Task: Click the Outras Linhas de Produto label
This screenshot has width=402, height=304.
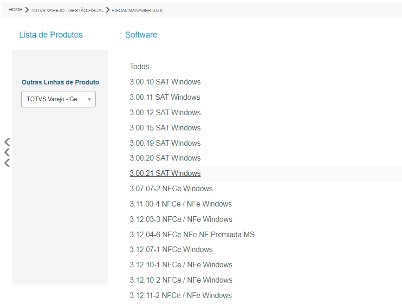Action: [60, 82]
